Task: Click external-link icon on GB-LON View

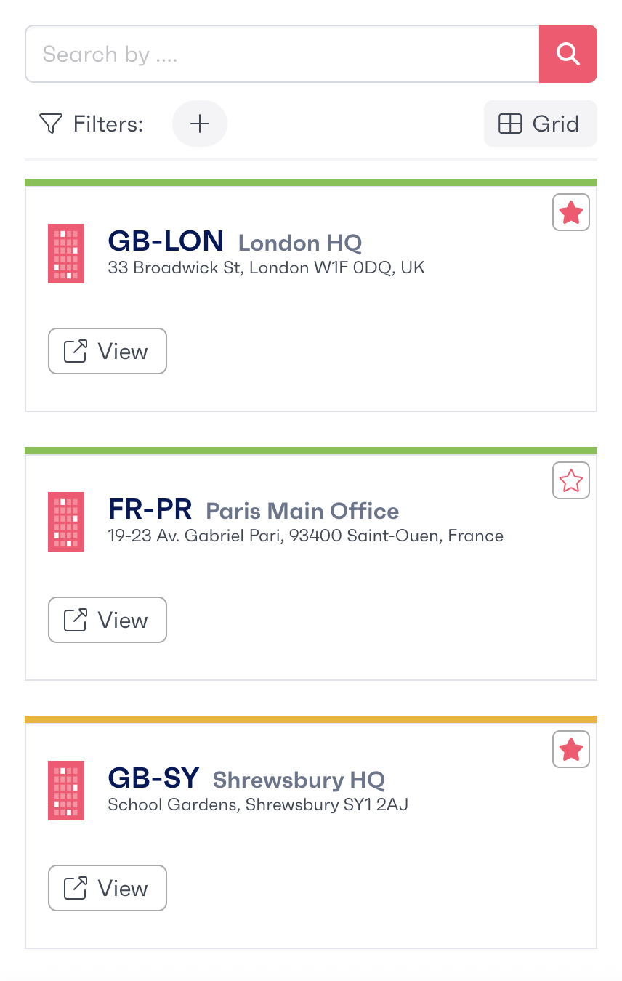Action: pos(76,351)
